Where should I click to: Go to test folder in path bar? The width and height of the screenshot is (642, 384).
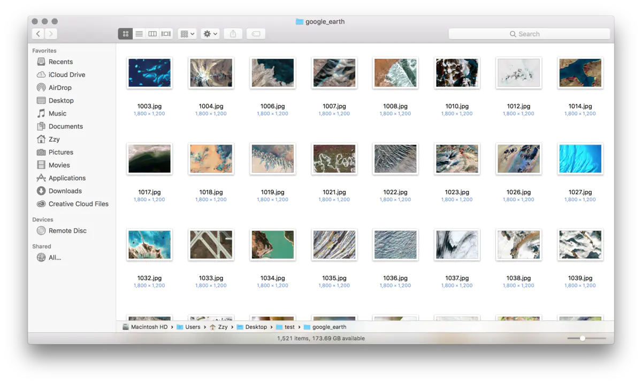(285, 327)
